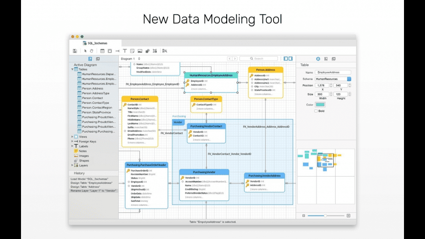Select Person.StateProvince tree item
Viewport: 425px width, 239px height.
click(96, 112)
